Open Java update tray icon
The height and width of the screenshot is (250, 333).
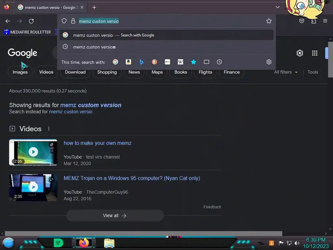click(x=272, y=243)
